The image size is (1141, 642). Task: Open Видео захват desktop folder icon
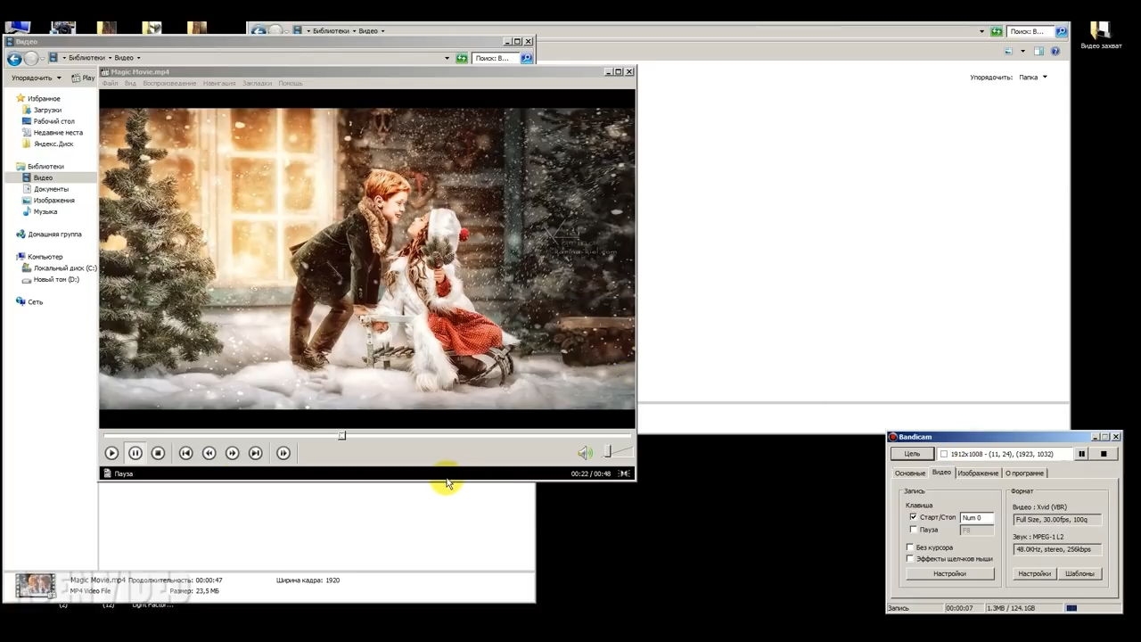coord(1101,35)
